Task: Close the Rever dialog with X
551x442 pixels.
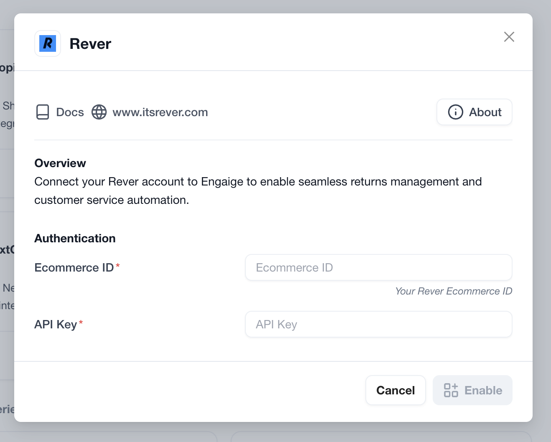Action: click(x=509, y=37)
